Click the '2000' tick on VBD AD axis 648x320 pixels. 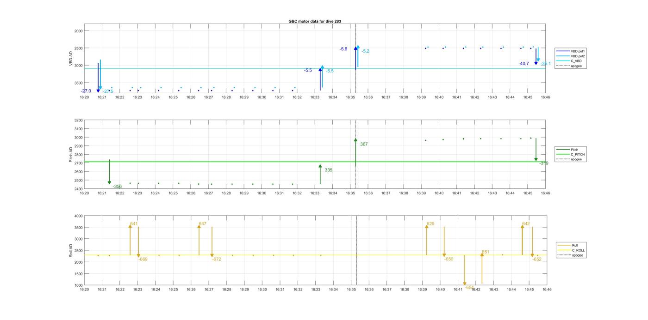(79, 31)
